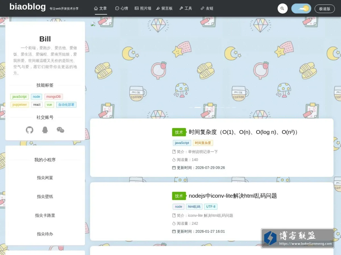Image resolution: width=341 pixels, height=255 pixels.
Task: Click the flame icon beside 阅读量：140
Action: coord(174,160)
